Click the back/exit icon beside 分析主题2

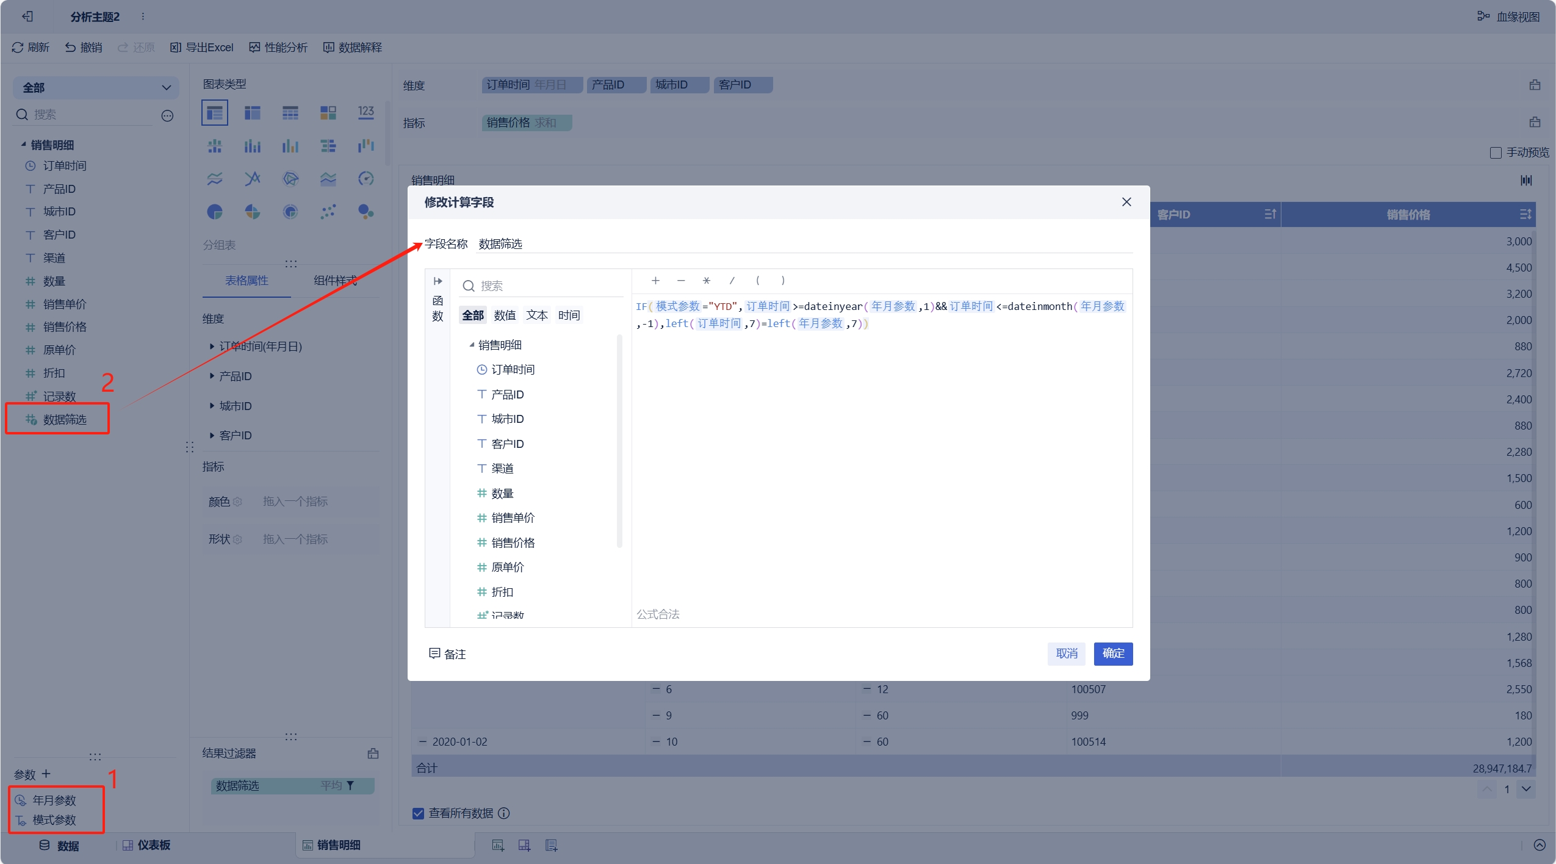27,16
